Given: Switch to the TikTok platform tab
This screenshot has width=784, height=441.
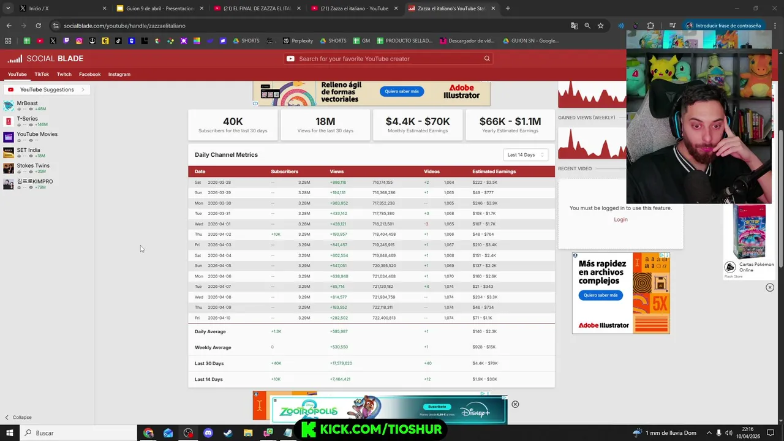Looking at the screenshot, I should [x=42, y=74].
